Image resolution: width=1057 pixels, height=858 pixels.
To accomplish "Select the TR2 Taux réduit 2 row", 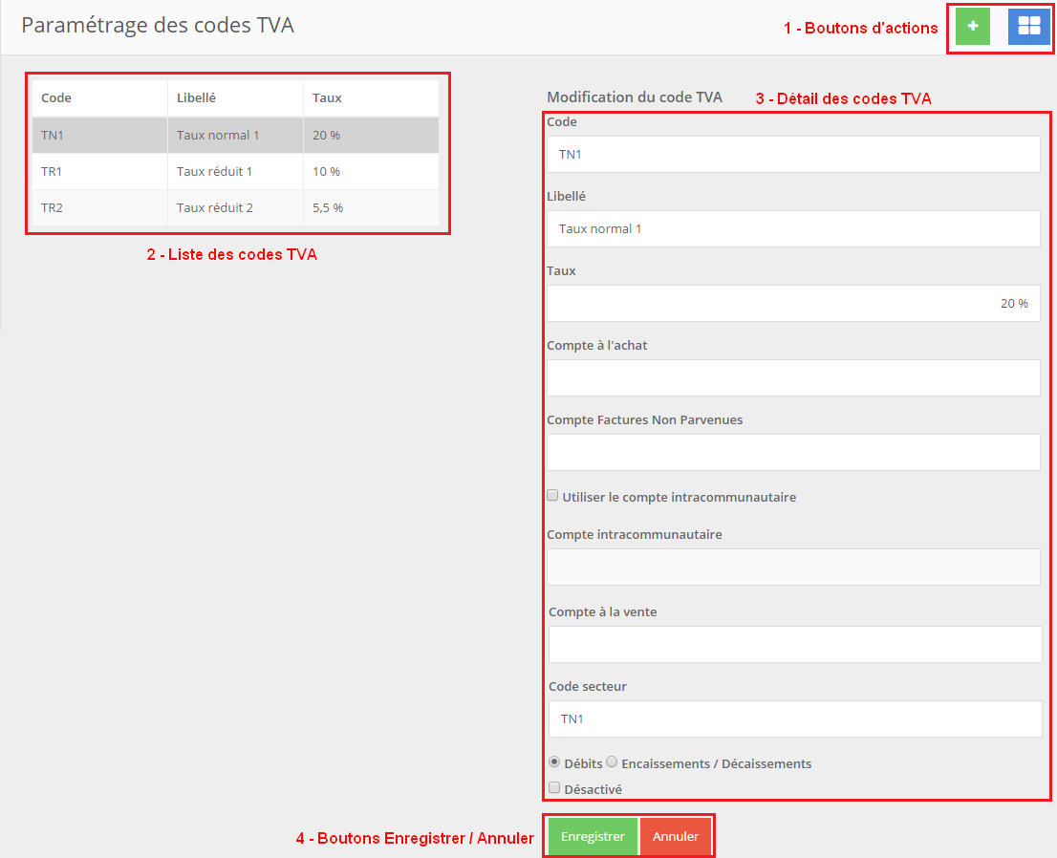I will coord(235,208).
